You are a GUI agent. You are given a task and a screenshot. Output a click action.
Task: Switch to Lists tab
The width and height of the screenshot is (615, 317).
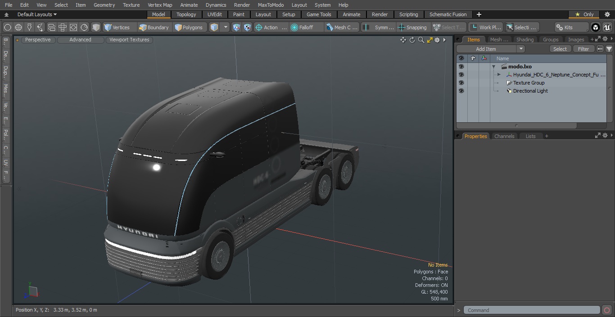tap(530, 136)
